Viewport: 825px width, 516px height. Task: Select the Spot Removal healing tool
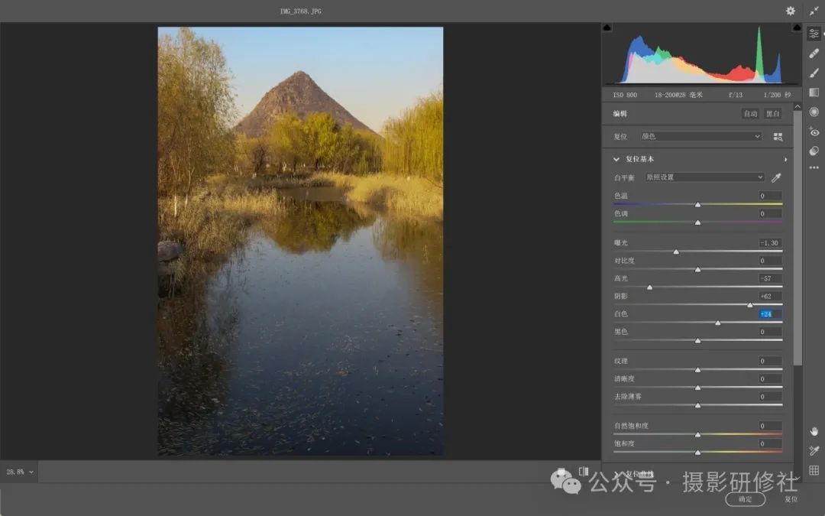pos(814,54)
